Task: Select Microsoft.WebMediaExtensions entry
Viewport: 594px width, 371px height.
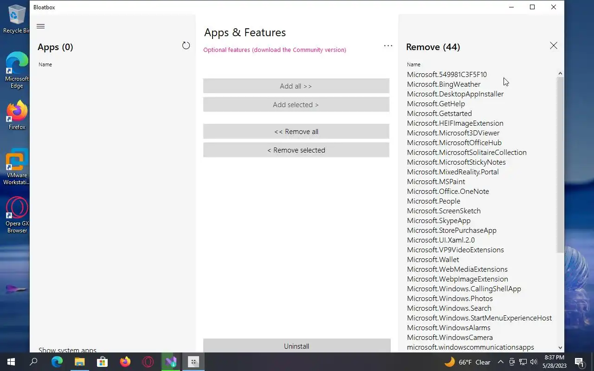Action: click(457, 269)
